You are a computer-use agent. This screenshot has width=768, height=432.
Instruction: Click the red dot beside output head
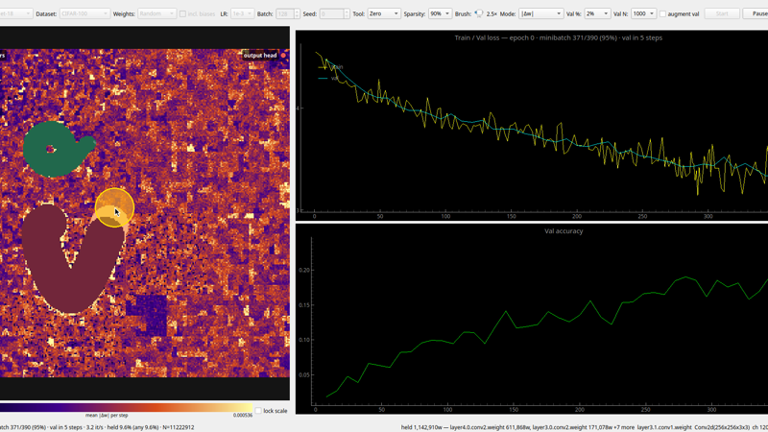(x=283, y=56)
